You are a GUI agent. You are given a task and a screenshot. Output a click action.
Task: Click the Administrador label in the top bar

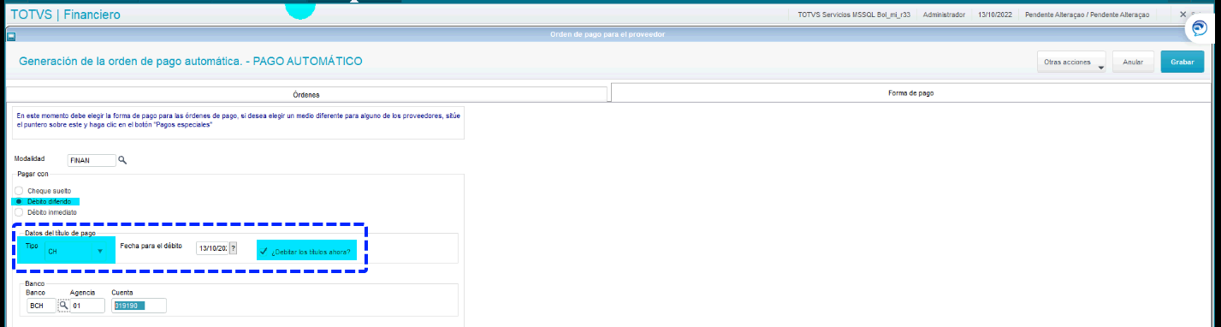pos(945,15)
